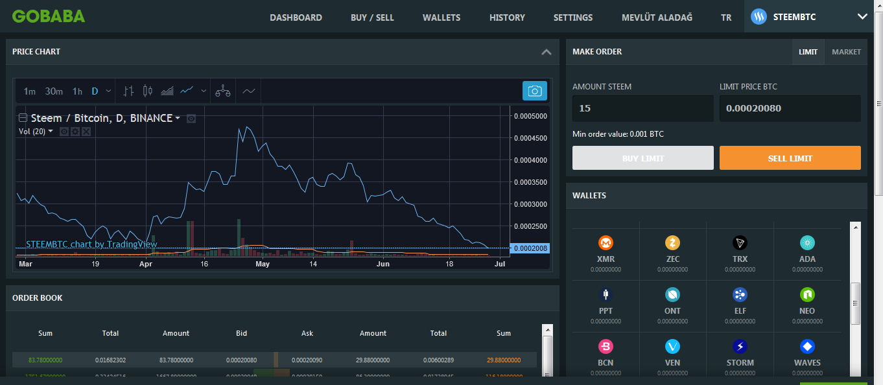Open the interval dropdown arrow after D
Screen dimensions: 883x385
[x=108, y=91]
